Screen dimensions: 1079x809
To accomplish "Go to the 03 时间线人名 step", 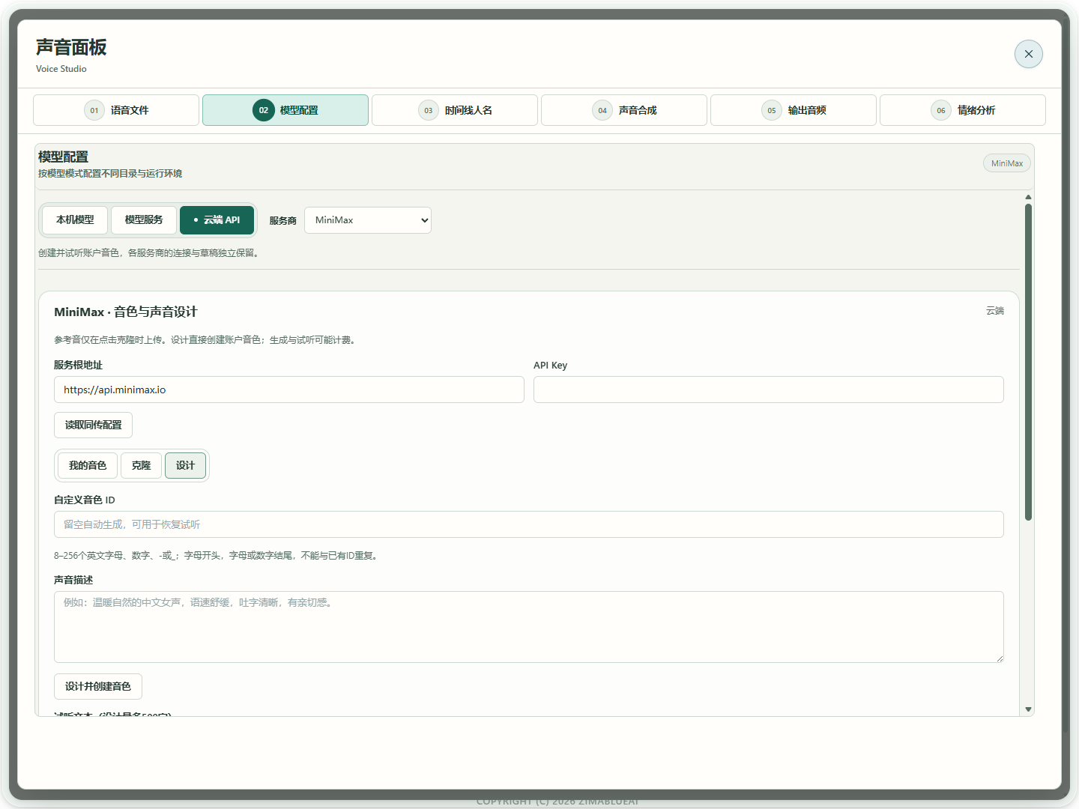I will coord(455,110).
